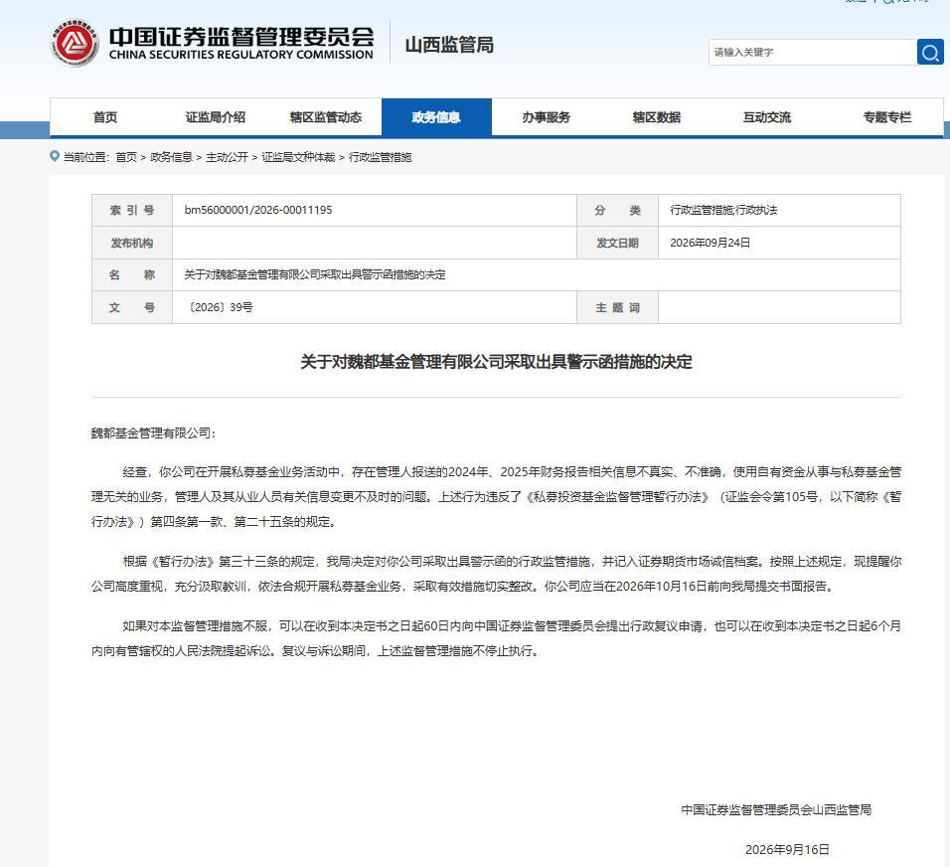Click the 文号 label cell
The image size is (950, 867).
[132, 307]
